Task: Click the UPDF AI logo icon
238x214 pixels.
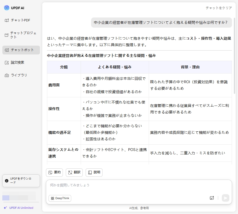Action: pyautogui.click(x=7, y=8)
